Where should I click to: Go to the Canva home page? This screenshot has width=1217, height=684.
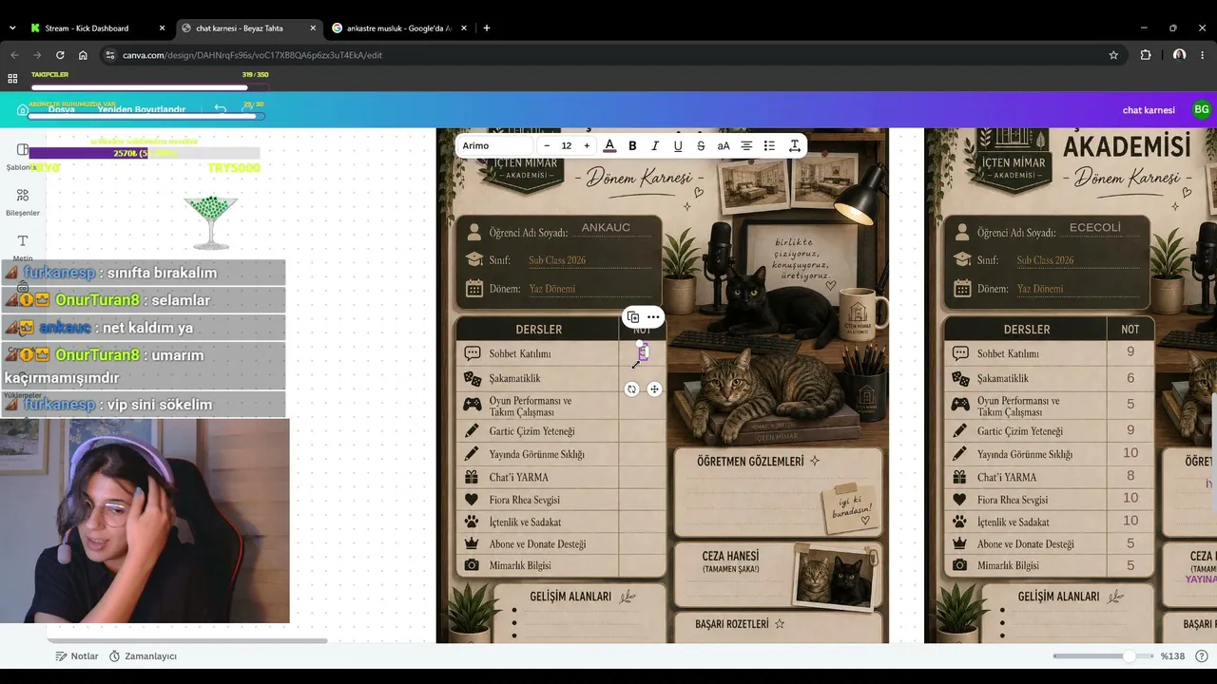[x=23, y=109]
